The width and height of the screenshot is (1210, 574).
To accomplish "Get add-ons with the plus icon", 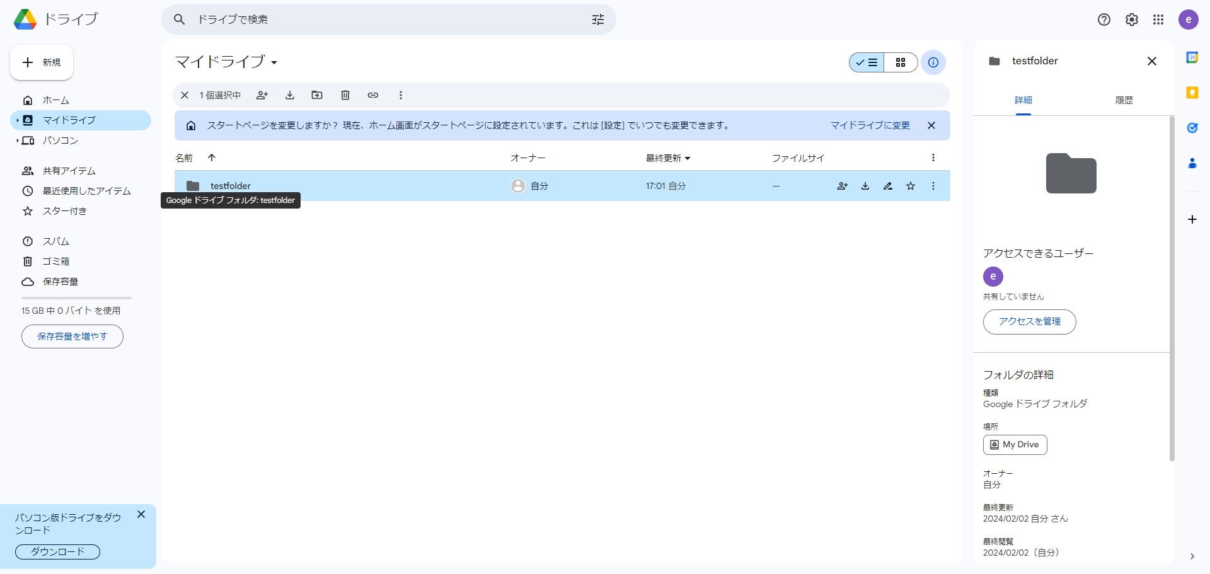I will pyautogui.click(x=1192, y=219).
